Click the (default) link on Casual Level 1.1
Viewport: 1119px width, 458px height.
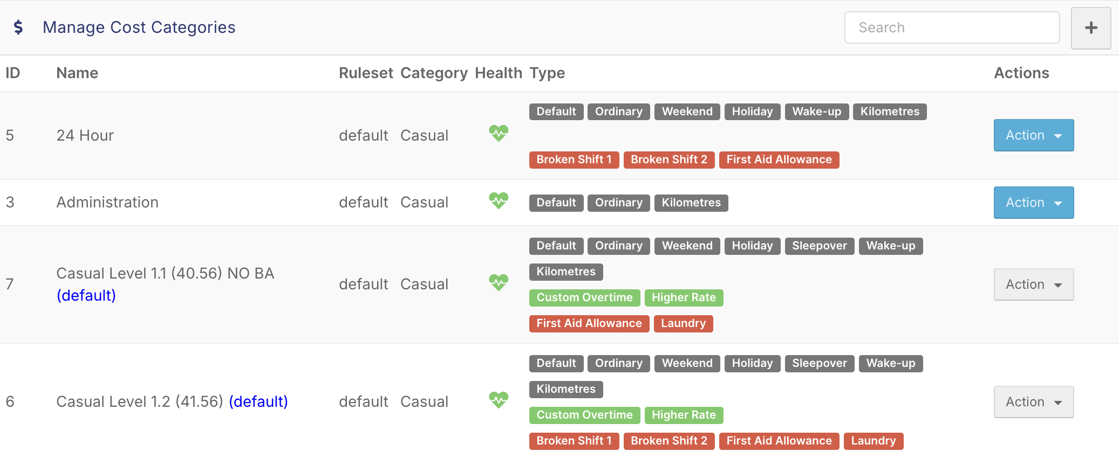86,295
